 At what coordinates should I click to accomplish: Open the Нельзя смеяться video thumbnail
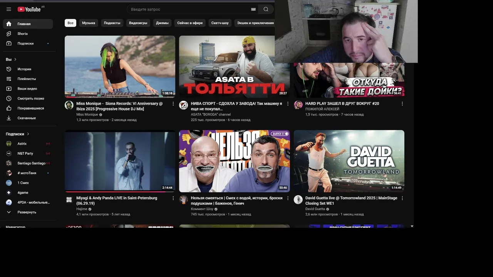coord(234,161)
